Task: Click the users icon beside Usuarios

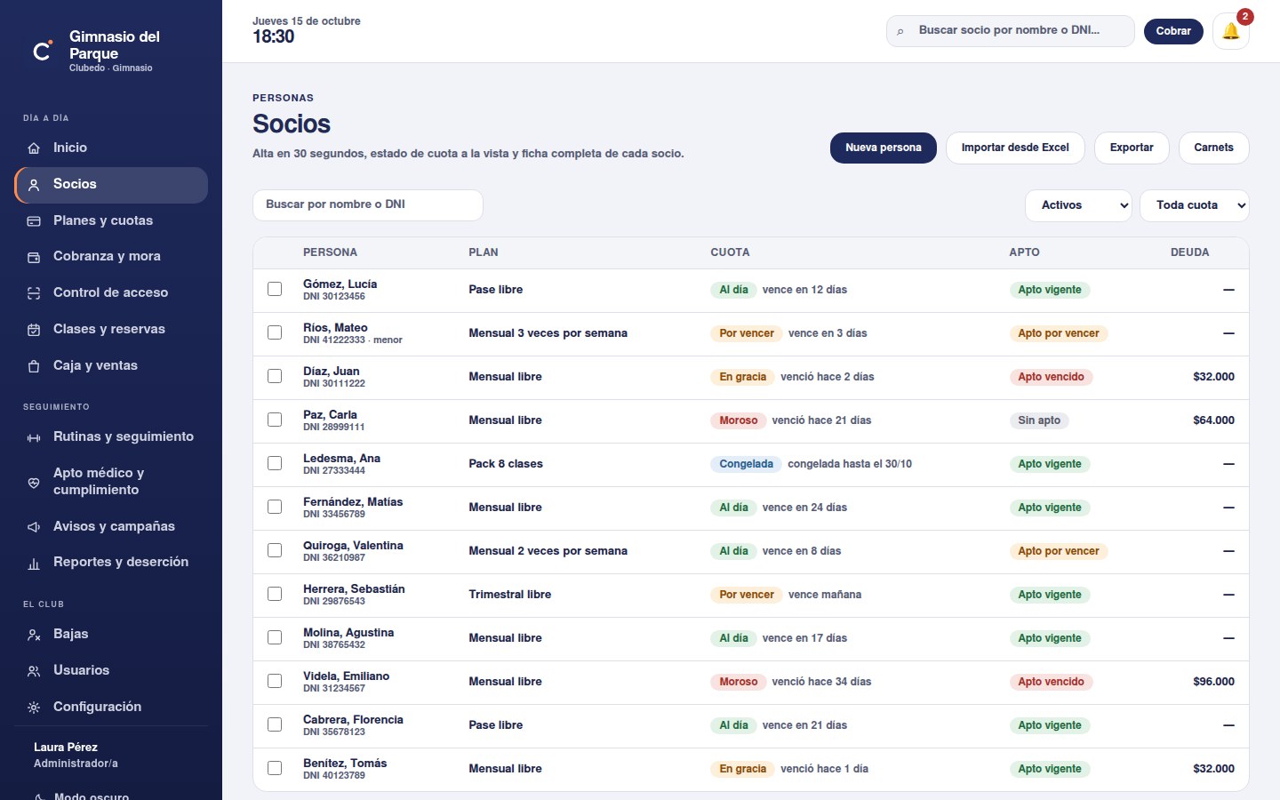Action: click(34, 671)
